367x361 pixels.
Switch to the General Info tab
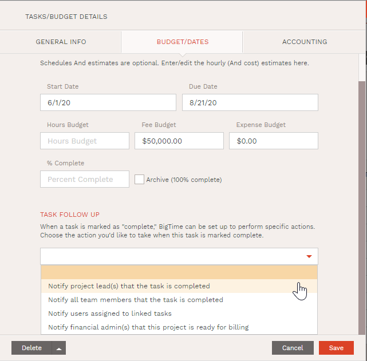(x=61, y=42)
